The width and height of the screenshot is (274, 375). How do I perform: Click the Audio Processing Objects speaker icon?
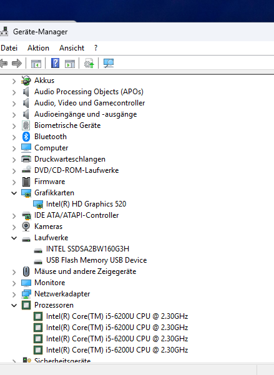coord(26,92)
